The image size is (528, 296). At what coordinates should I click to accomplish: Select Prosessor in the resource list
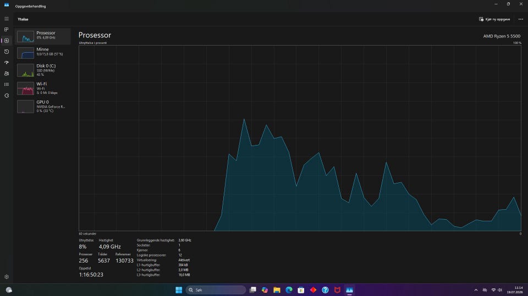43,36
